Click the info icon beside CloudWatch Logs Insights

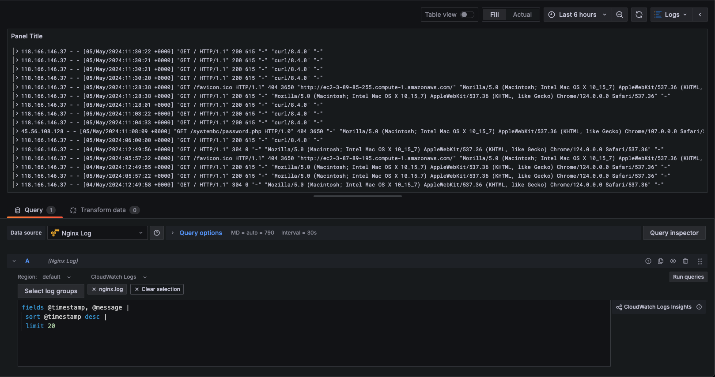click(699, 307)
